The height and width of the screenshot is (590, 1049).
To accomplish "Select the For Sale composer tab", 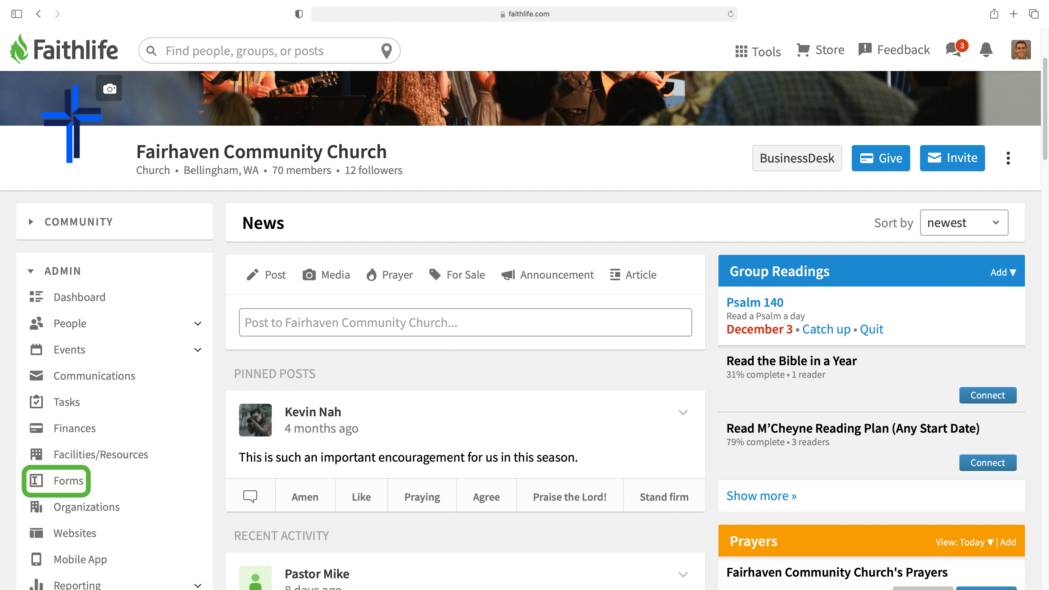I will tap(457, 275).
